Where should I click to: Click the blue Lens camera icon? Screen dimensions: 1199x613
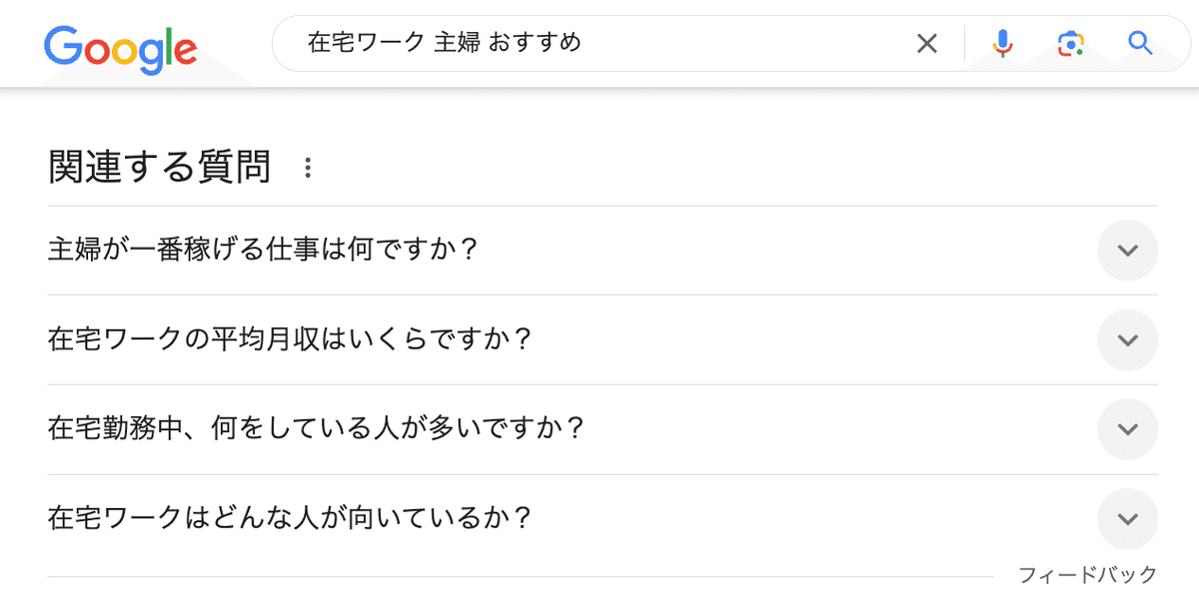[x=1071, y=44]
